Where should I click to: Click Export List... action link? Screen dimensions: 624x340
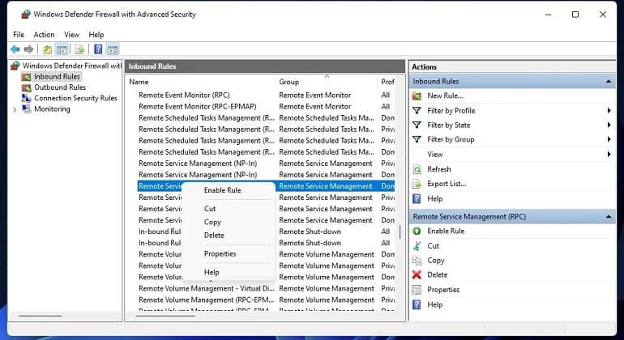[447, 184]
